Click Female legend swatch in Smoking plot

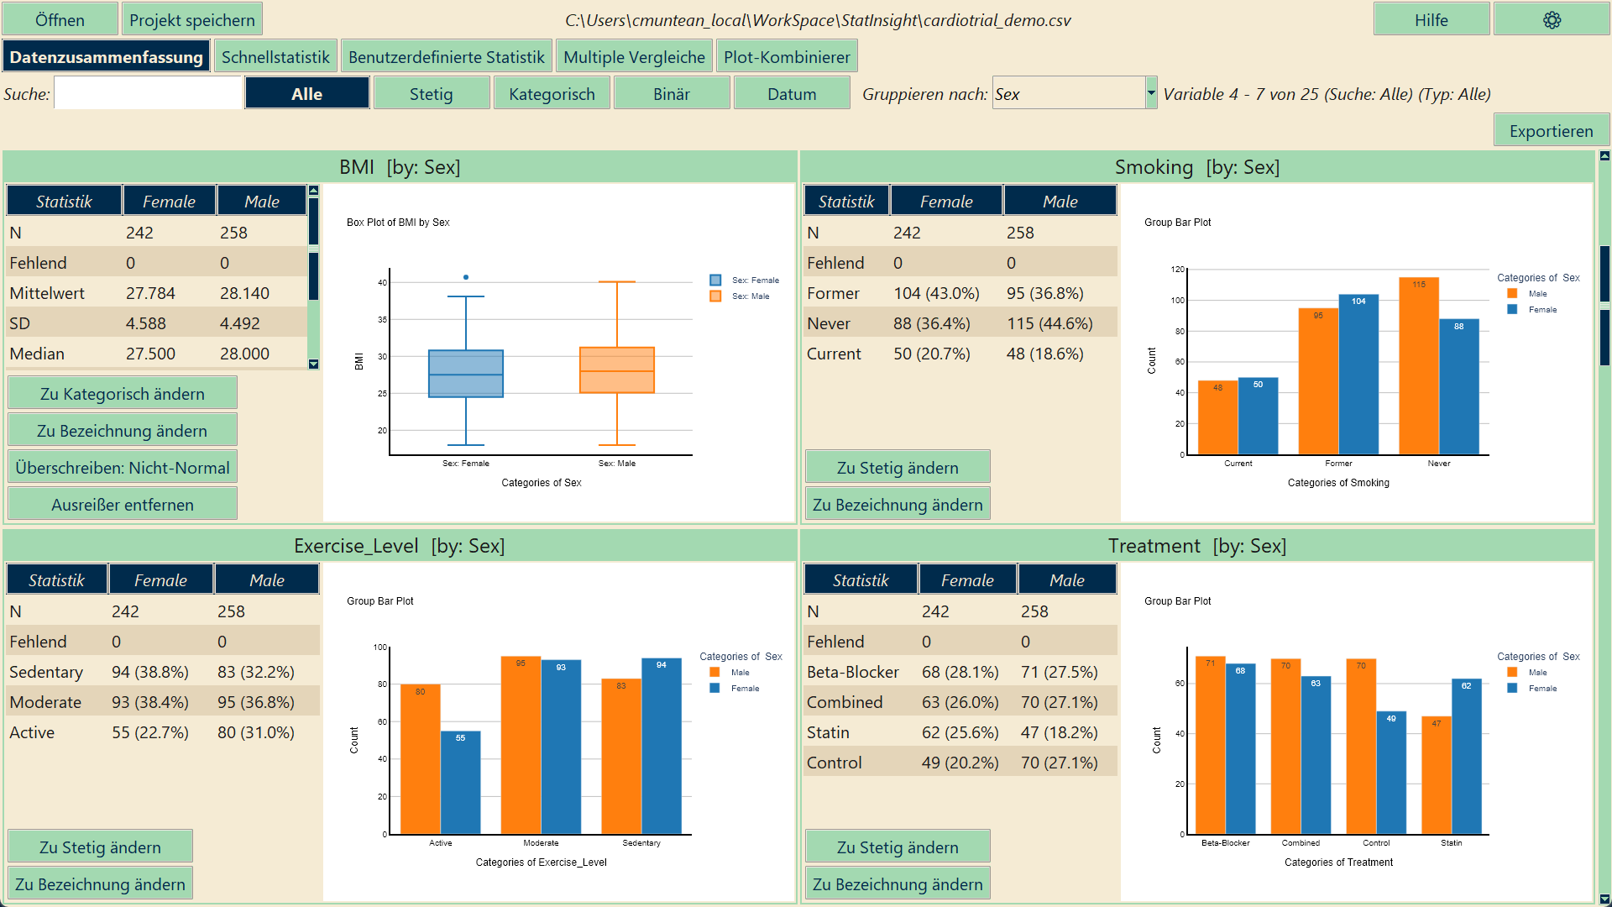(x=1512, y=309)
